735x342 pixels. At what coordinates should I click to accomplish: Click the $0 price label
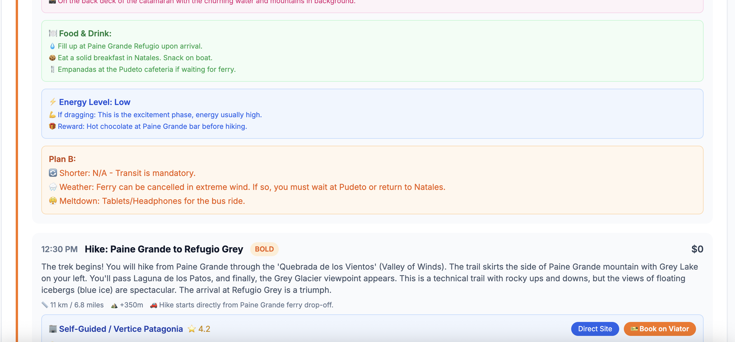697,249
